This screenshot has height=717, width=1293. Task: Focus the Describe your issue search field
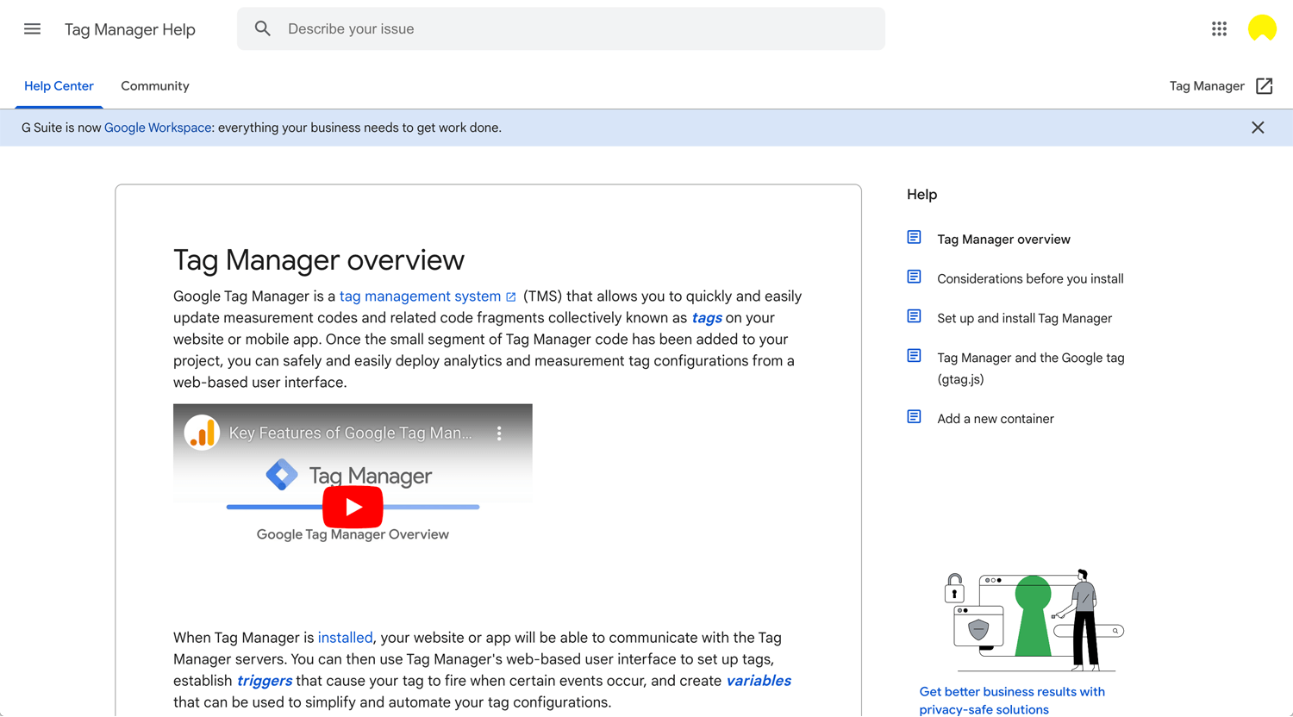click(x=561, y=29)
